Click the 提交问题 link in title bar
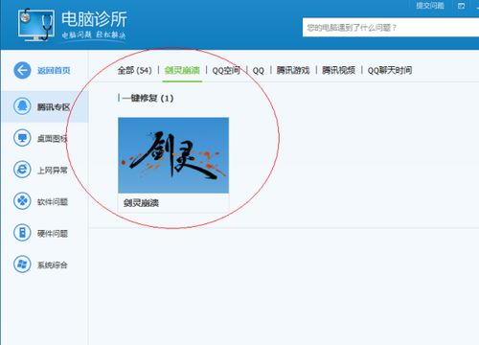Screen dimensions: 479x345 (430, 6)
